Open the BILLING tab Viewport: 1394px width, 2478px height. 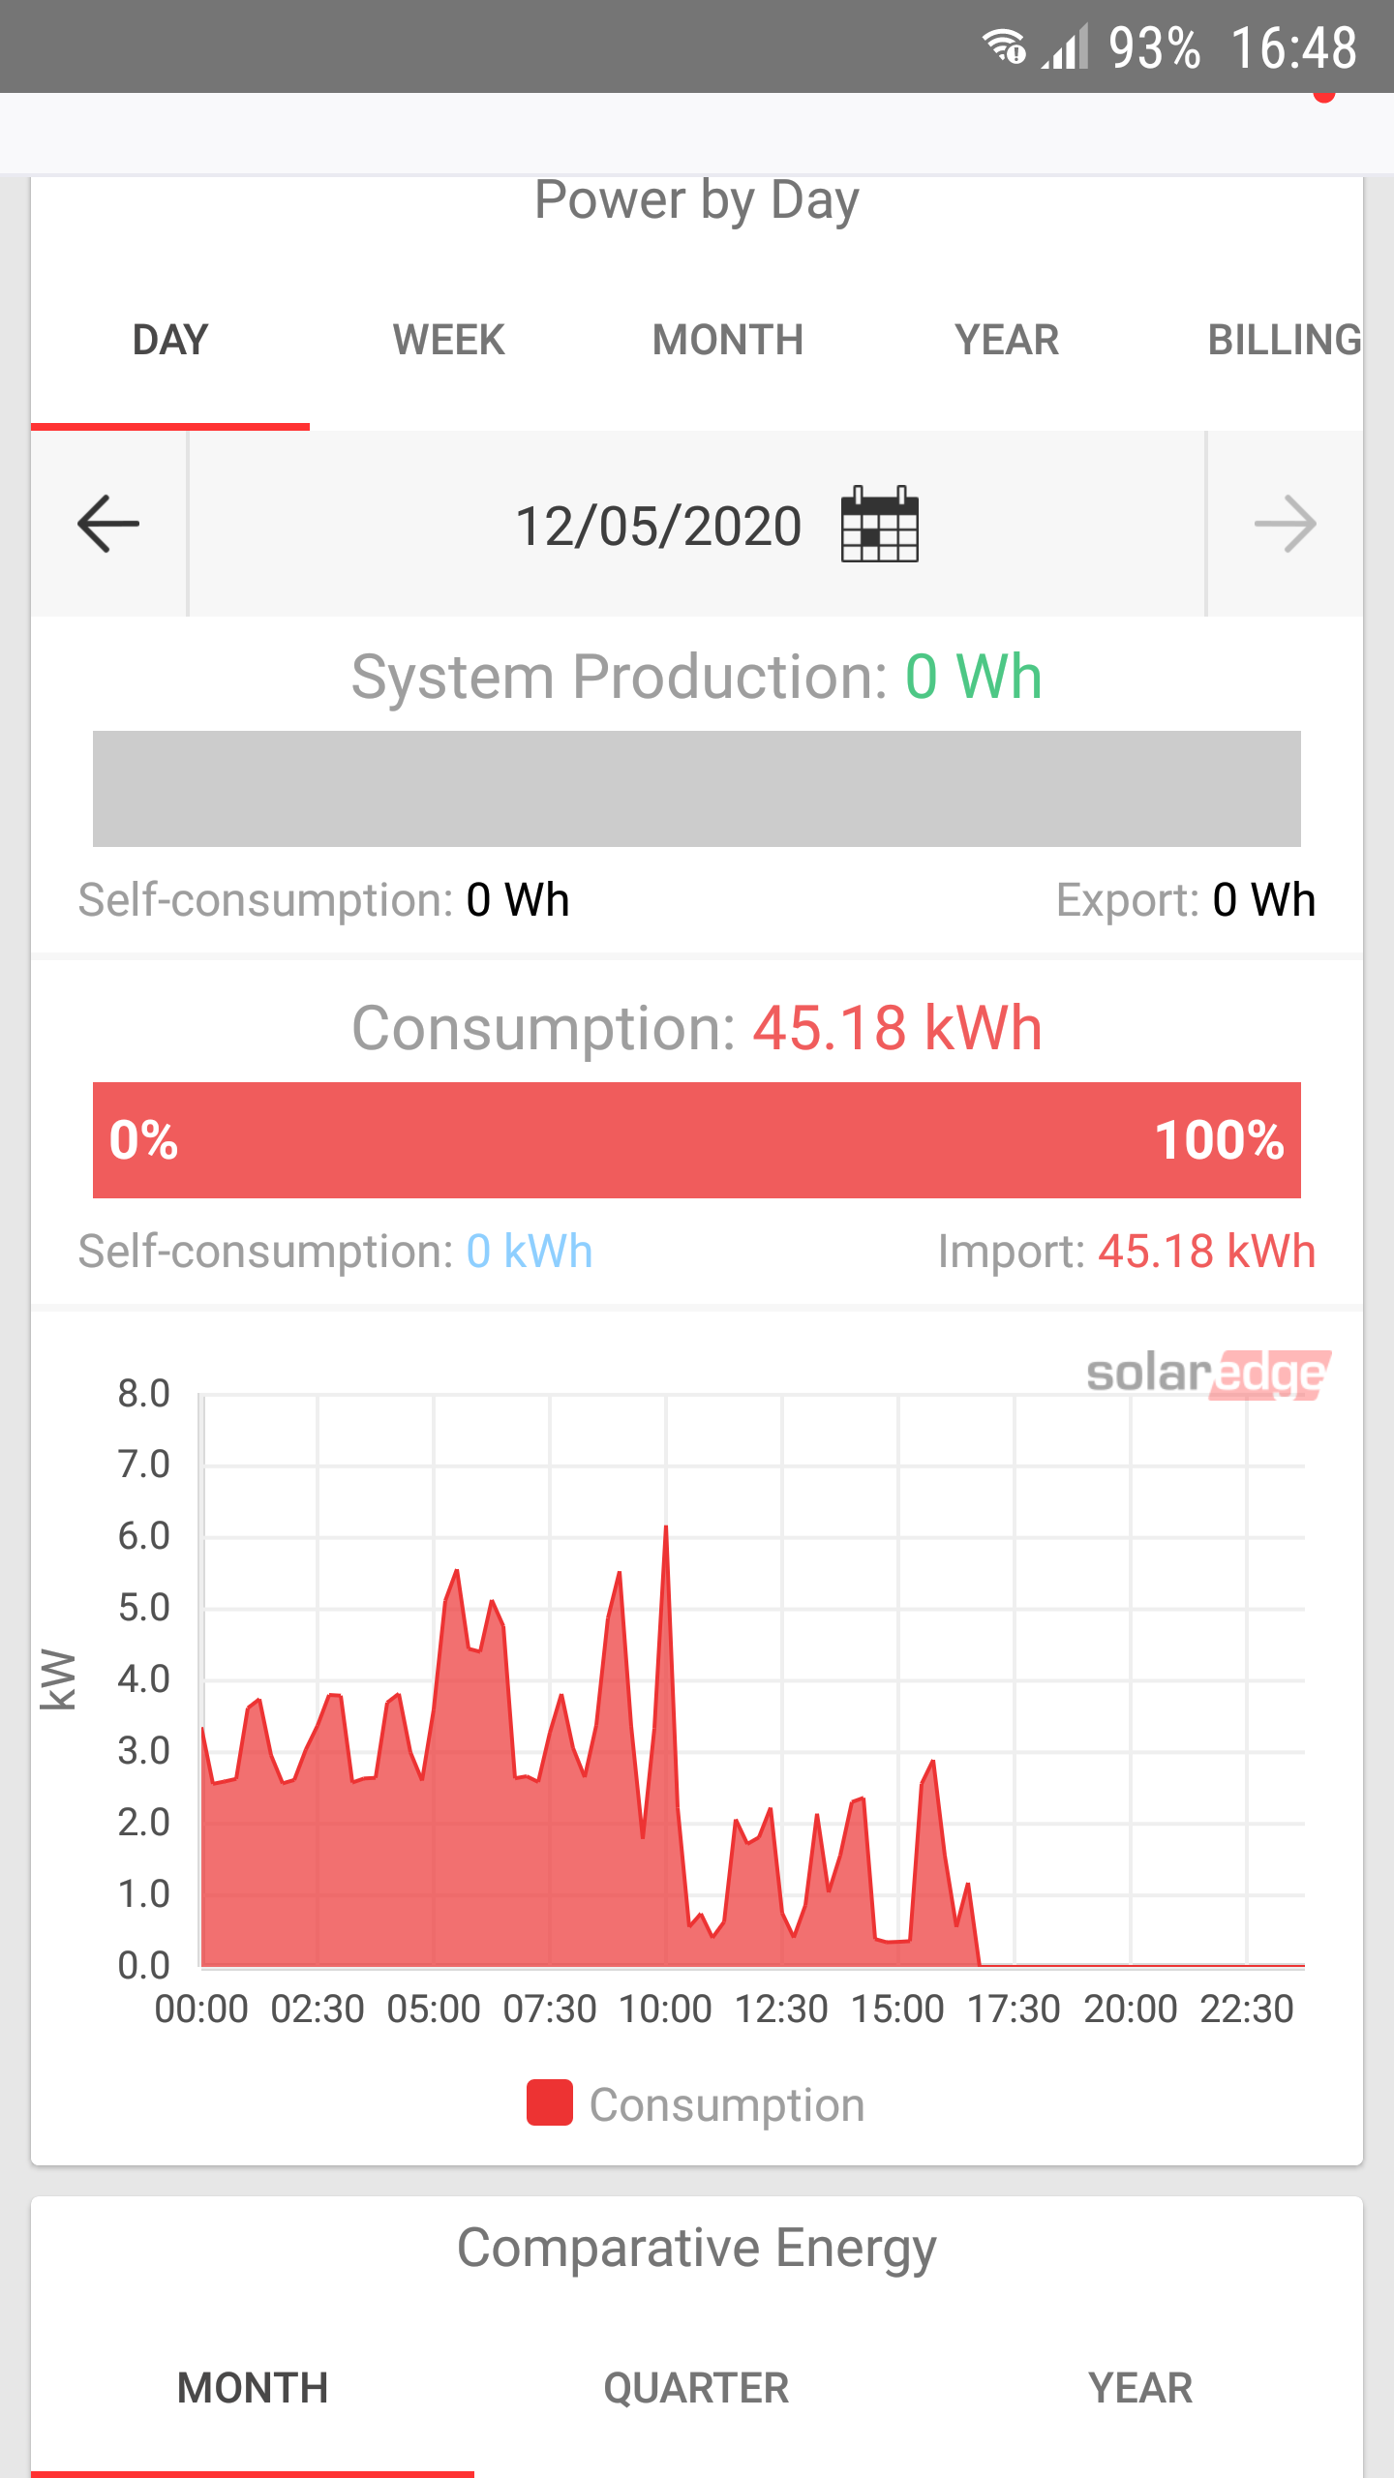[x=1285, y=340]
